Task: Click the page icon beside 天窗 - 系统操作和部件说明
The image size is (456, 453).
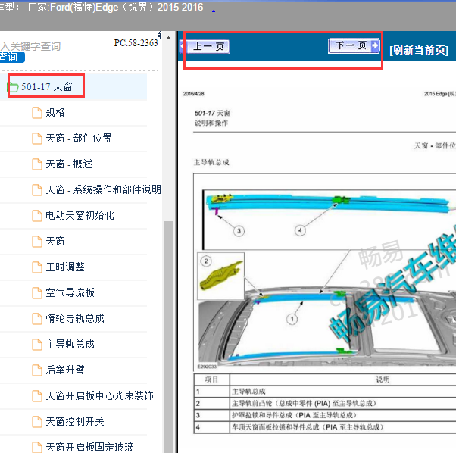Action: 37,190
